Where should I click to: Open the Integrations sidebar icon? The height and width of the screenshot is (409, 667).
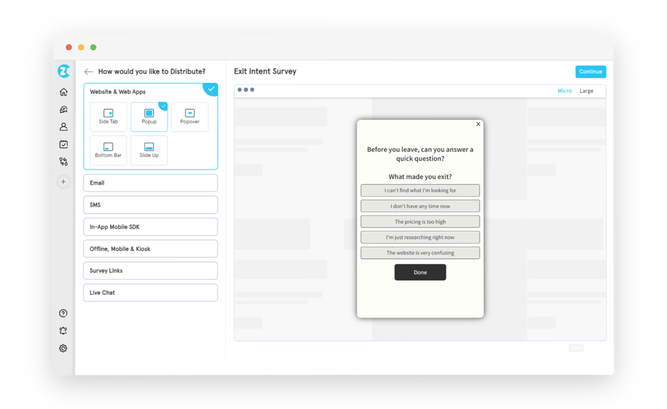point(63,161)
